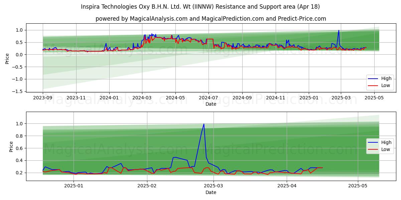The height and width of the screenshot is (200, 401).
Task: Click the 2025-01 tick label on bottom chart
Action: tap(74, 186)
